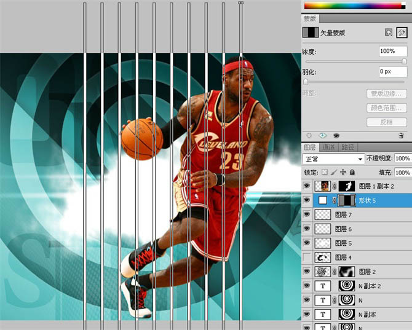Click the mask link icon on 形状 5 layer
412x330 pixels.
335,200
